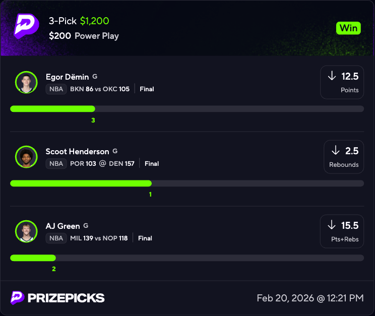
Task: Click the NBA tag for BKN vs OKC
Action: (x=56, y=89)
